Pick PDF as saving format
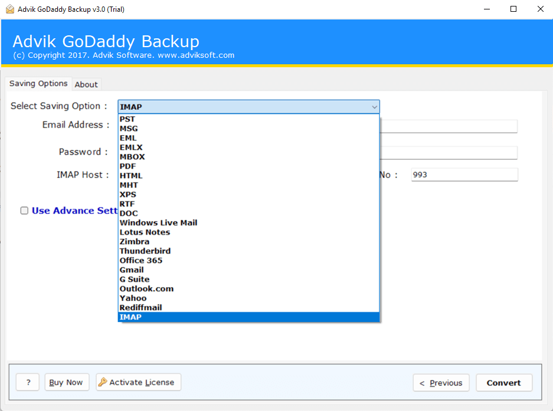The width and height of the screenshot is (553, 411). coord(248,166)
